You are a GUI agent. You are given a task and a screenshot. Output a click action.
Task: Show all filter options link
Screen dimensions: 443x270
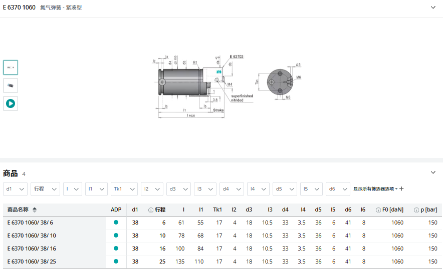[x=378, y=189]
